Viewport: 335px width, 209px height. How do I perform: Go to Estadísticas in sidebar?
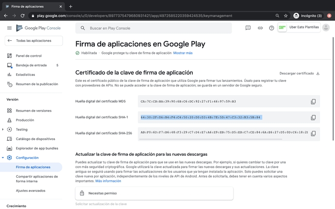point(25,75)
